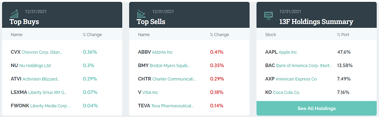This screenshot has height=117, width=379.
Task: Click the Top Sells declining chart icon
Action: click(x=141, y=14)
